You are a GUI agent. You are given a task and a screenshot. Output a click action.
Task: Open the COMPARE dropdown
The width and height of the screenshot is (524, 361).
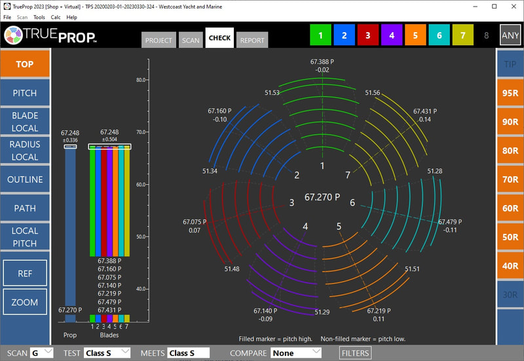tap(296, 353)
